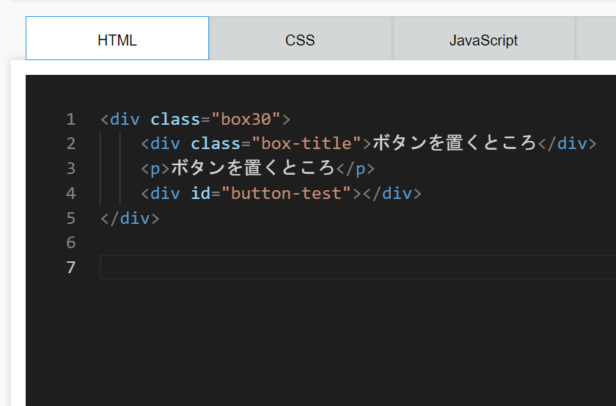The height and width of the screenshot is (406, 616).
Task: Click line number 4 in the gutter
Action: pos(70,193)
